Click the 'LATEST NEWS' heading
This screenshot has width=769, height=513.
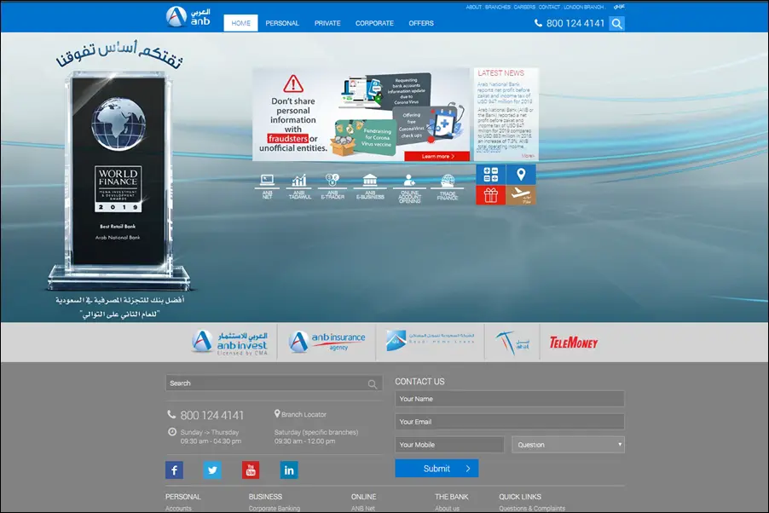500,73
